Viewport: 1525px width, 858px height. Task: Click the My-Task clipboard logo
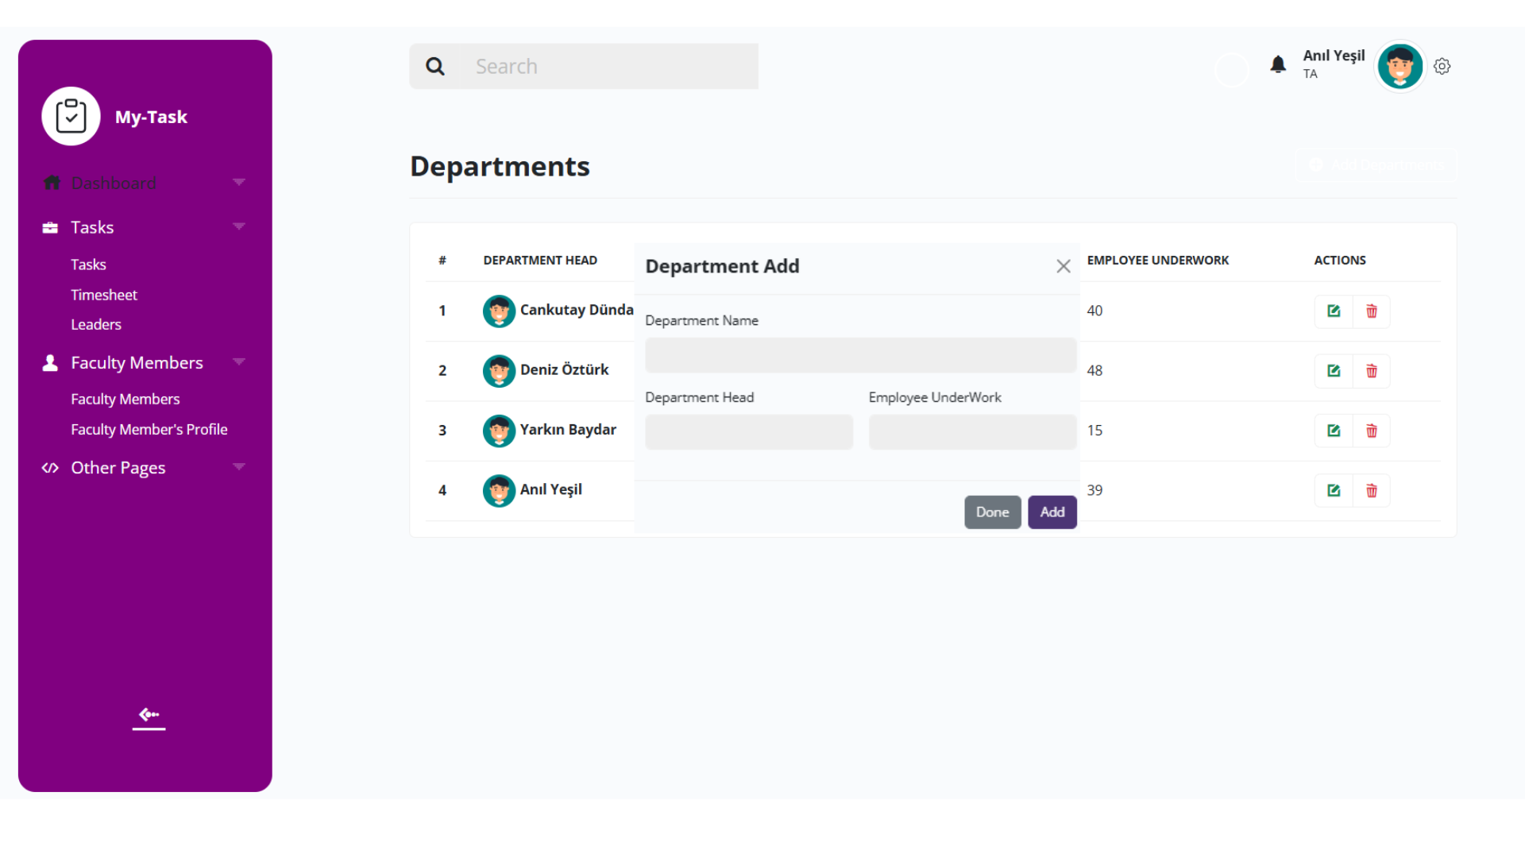(x=71, y=117)
